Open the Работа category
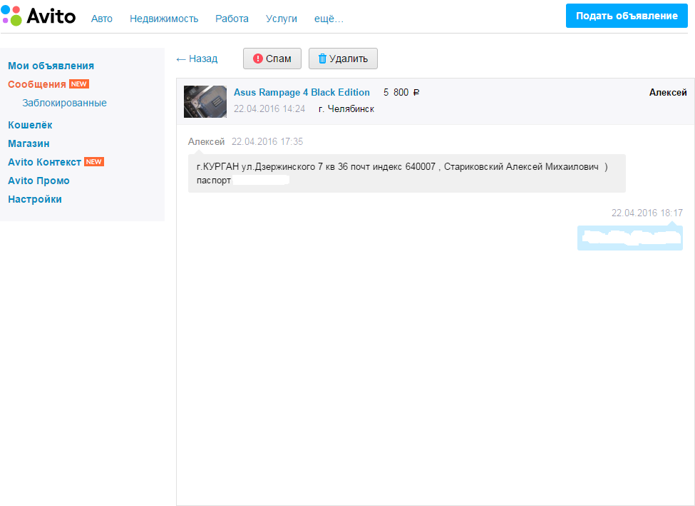 point(232,19)
